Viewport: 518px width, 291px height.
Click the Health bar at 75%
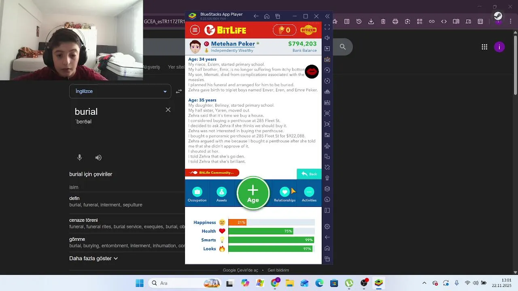point(272,231)
